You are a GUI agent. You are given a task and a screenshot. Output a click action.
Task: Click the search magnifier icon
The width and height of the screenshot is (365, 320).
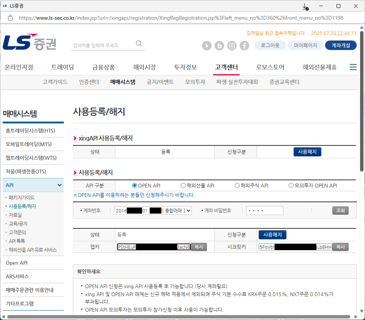tap(139, 44)
